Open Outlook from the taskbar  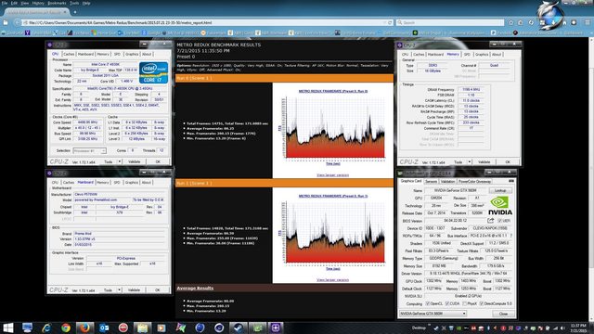(x=104, y=328)
